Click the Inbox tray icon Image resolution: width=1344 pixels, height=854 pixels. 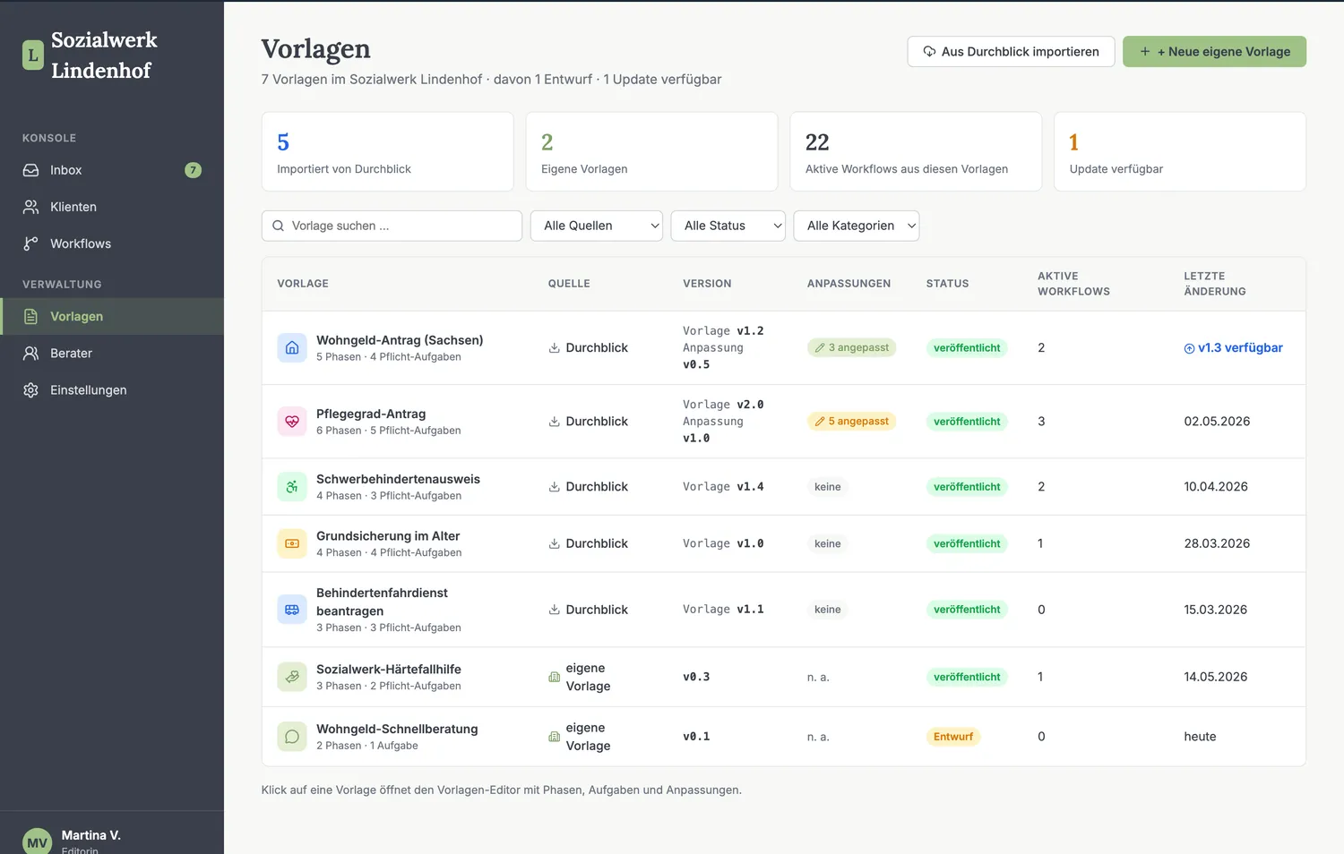31,170
